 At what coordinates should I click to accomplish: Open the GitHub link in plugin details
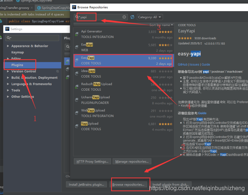click(183, 65)
